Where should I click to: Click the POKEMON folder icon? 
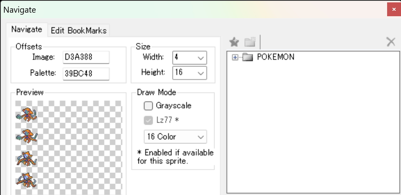coord(247,57)
